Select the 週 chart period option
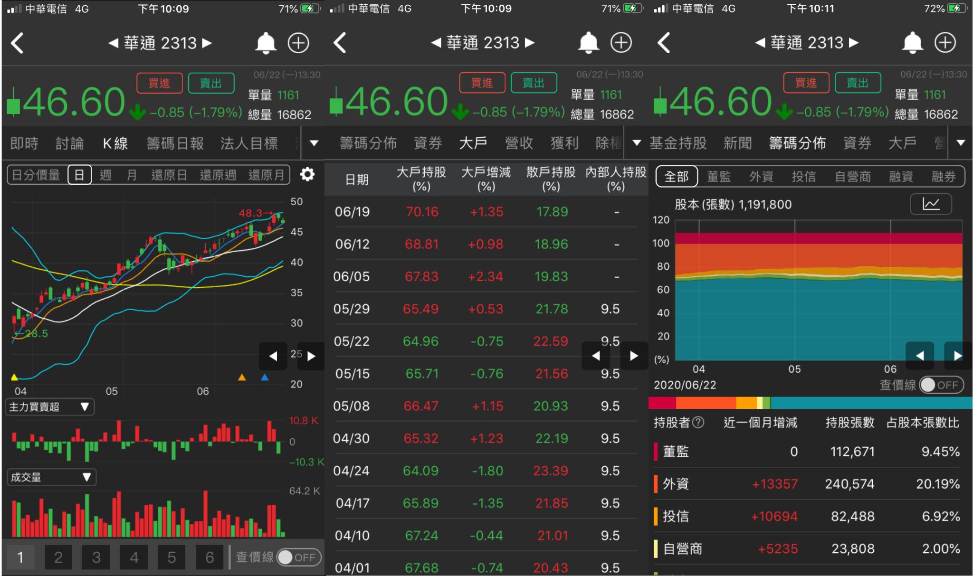 pos(105,175)
